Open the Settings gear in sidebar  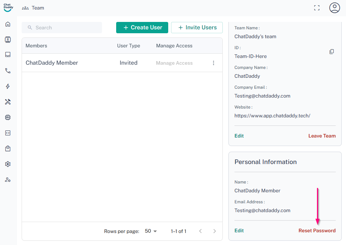(8, 164)
